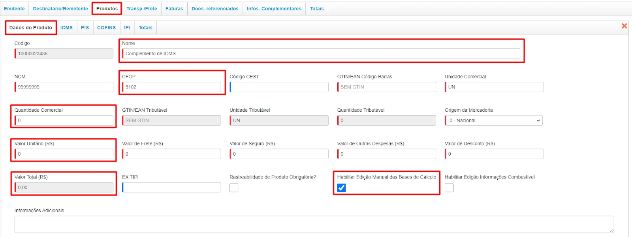Select the Docs. referenciados tab
The width and height of the screenshot is (632, 237).
(215, 9)
